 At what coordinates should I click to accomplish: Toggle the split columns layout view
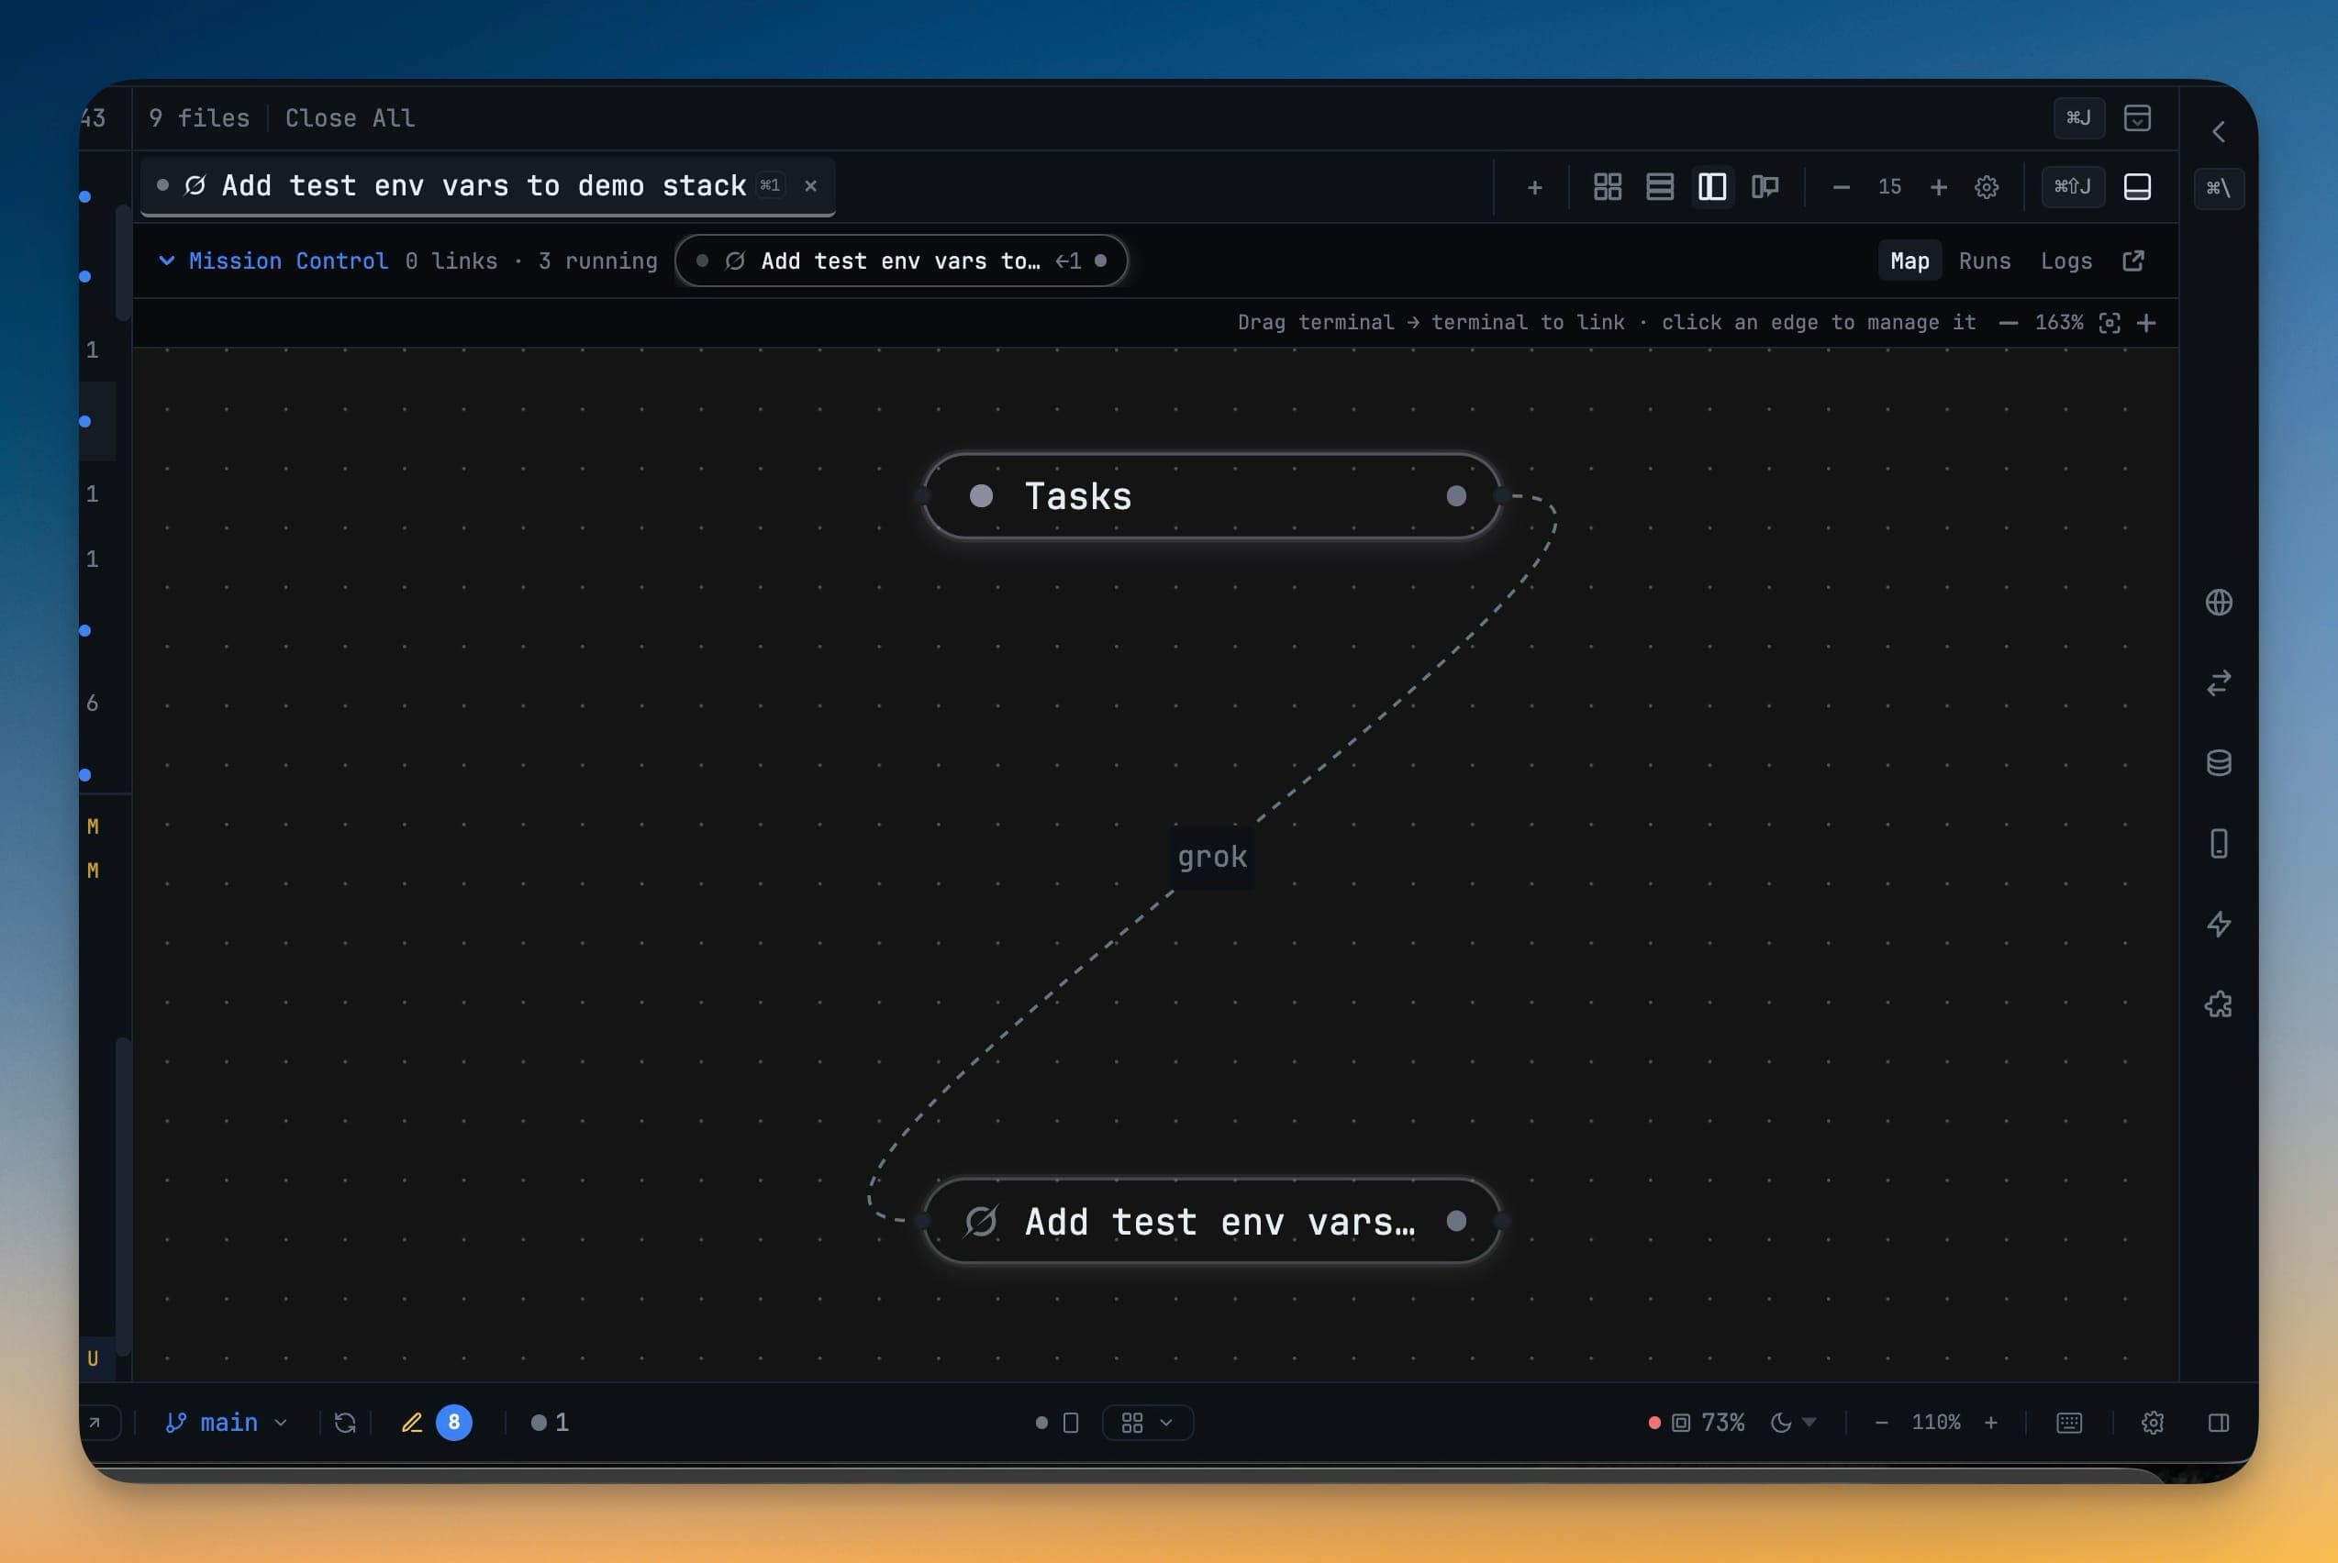(x=1712, y=186)
